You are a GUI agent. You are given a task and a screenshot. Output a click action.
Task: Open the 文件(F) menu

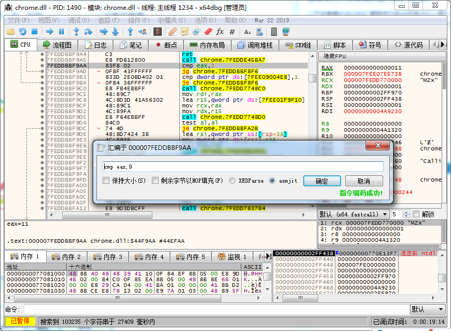point(19,20)
